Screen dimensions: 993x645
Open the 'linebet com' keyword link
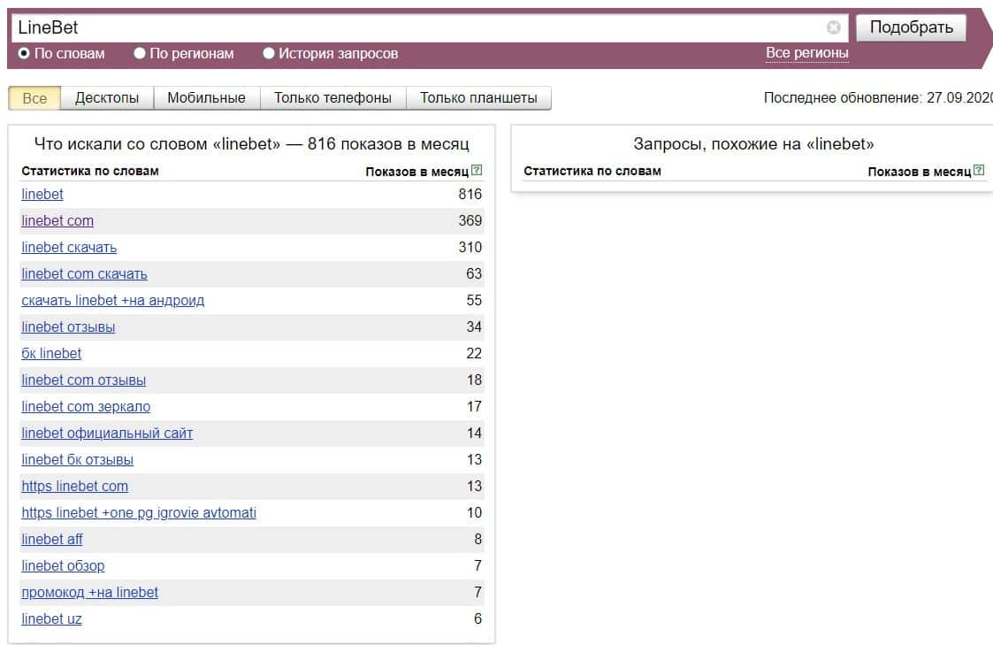(57, 221)
